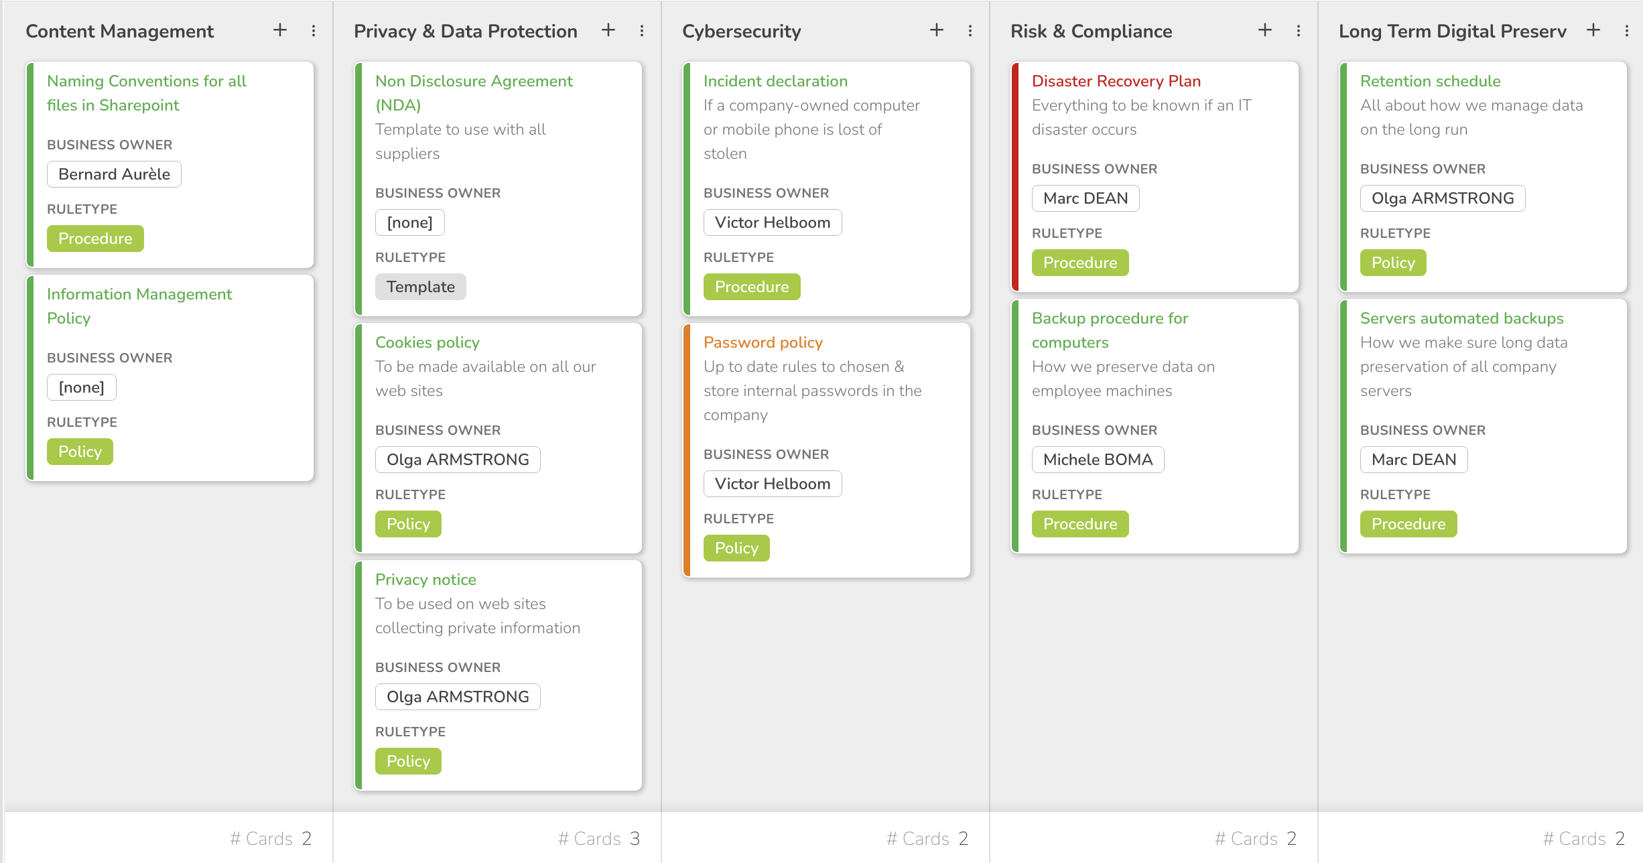Open the Content Management column options menu
This screenshot has width=1643, height=863.
point(313,30)
